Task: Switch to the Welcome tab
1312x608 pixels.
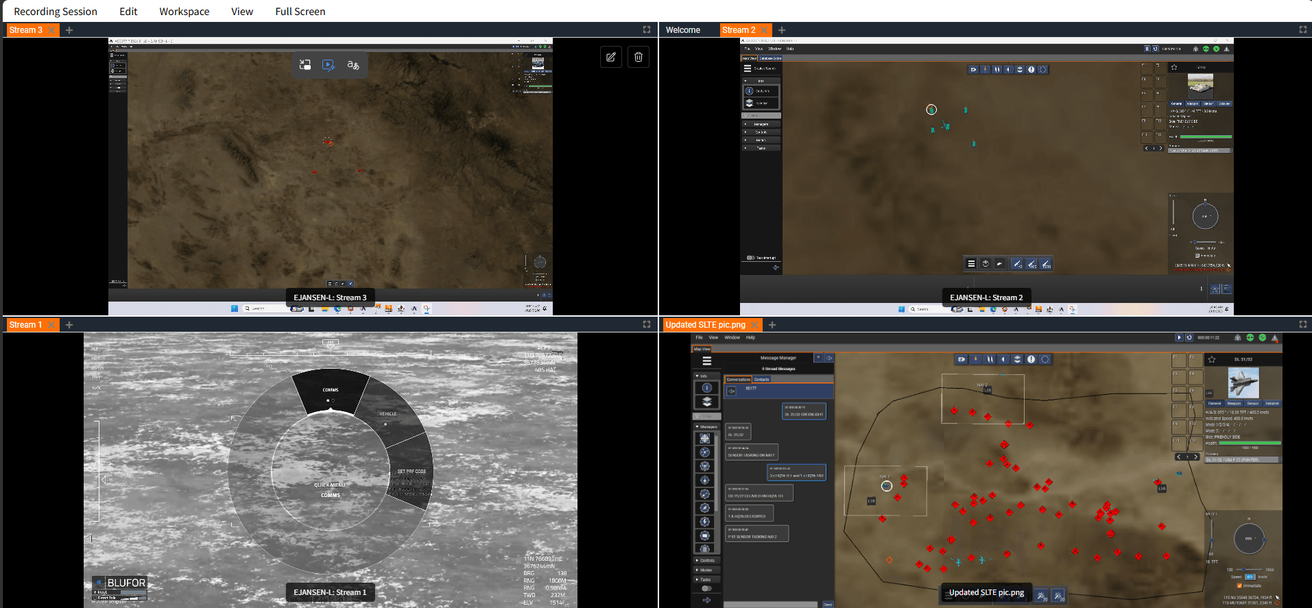Action: 683,30
